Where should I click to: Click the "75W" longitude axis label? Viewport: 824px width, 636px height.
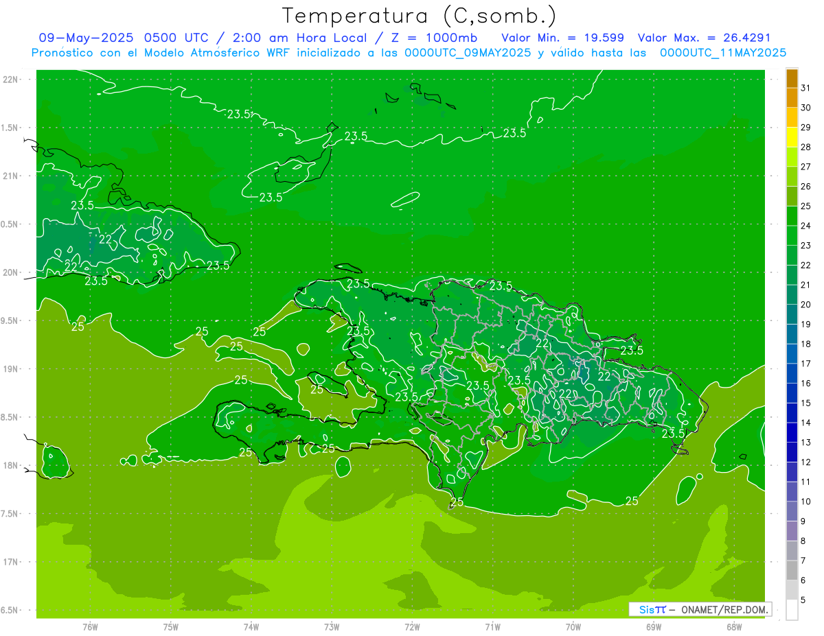(x=170, y=627)
